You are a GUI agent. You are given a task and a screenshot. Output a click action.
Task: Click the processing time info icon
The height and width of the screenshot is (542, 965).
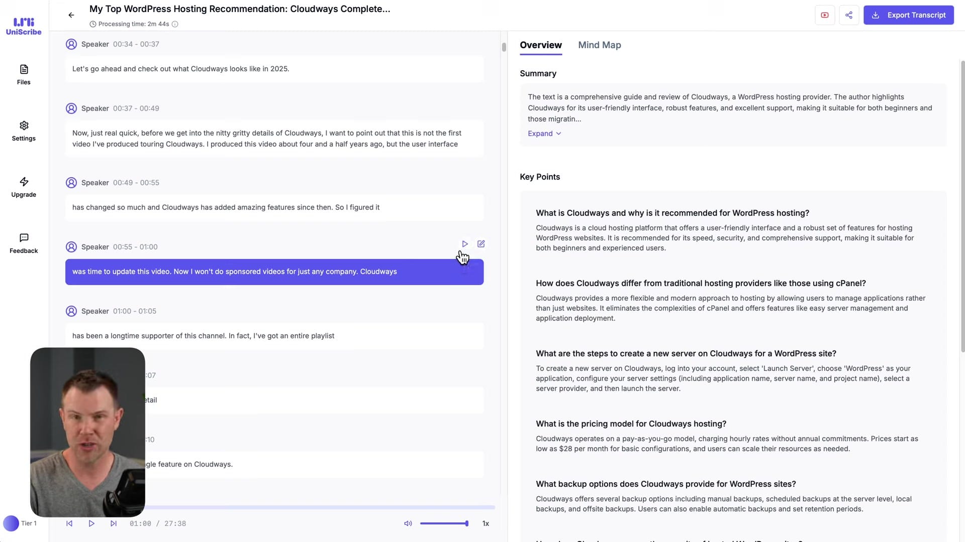click(175, 24)
